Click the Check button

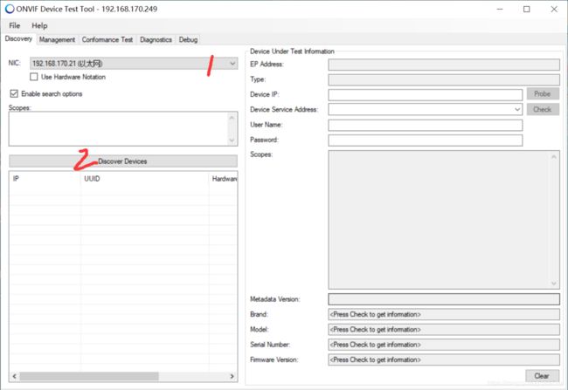tap(543, 109)
